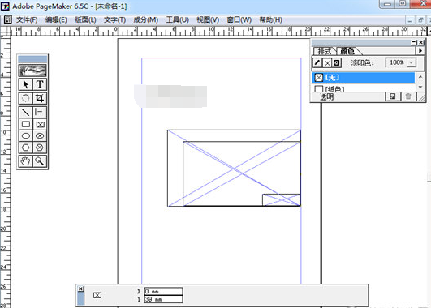Screen dimensions: 431x308
Task: Open the 文字(T) Type menu
Action: [x=115, y=19]
